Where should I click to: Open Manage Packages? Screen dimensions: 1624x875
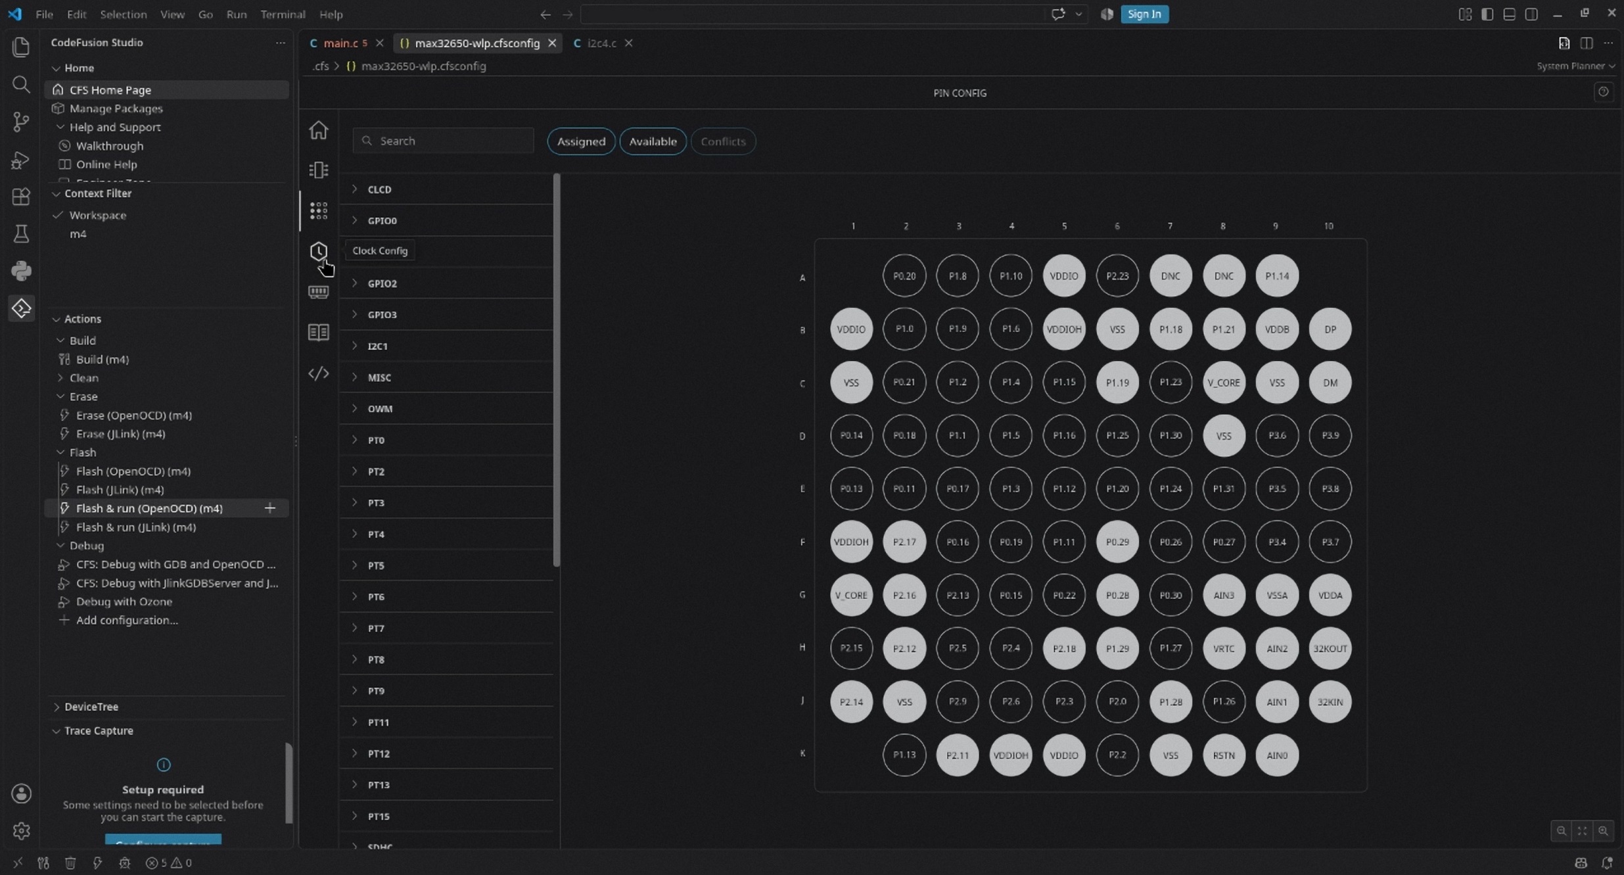(116, 108)
